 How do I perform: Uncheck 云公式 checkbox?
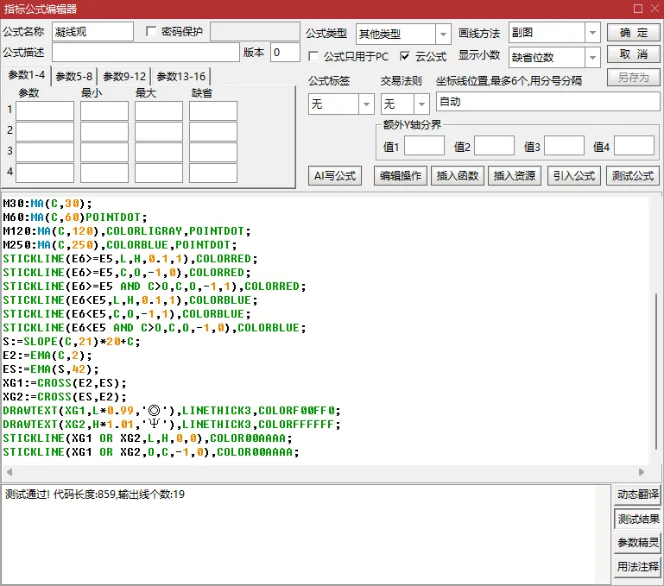[x=405, y=56]
